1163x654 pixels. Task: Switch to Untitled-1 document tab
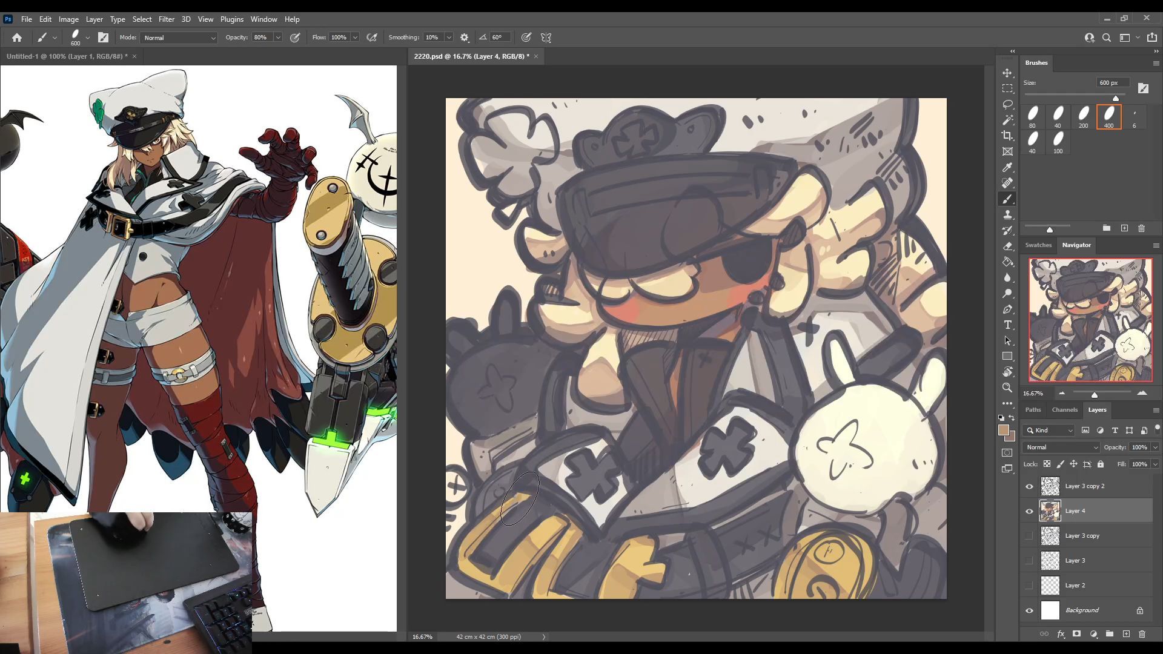(67, 56)
